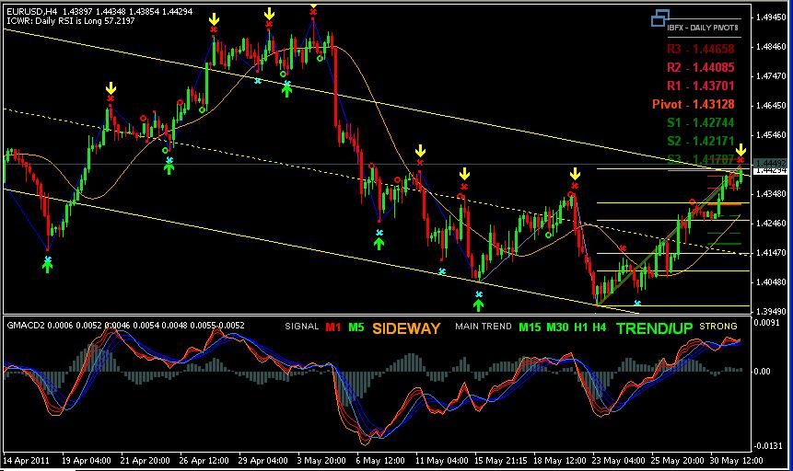Click the 'MAIN TREND' label
793x471 pixels.
(x=484, y=327)
